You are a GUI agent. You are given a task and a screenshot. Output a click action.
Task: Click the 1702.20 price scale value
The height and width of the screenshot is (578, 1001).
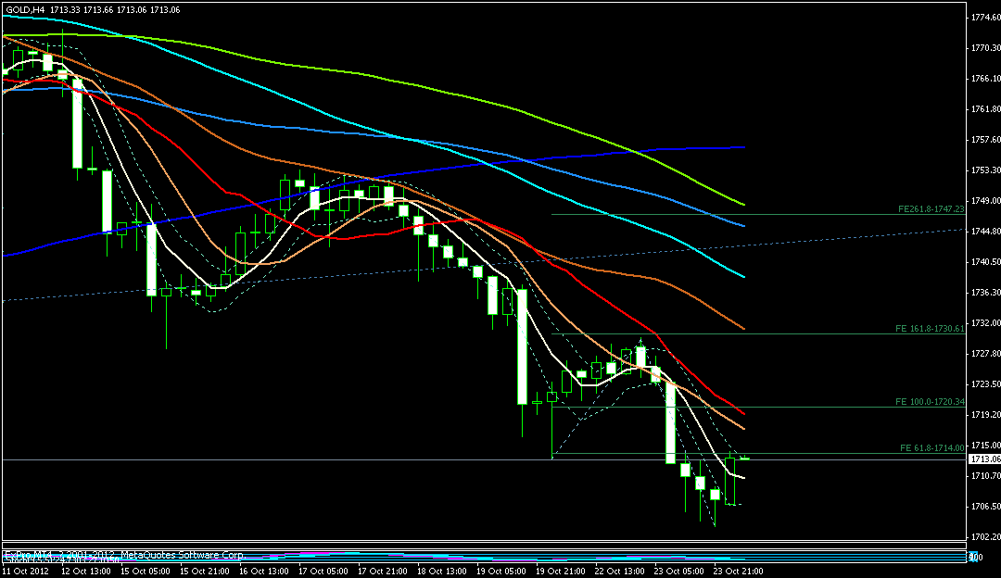coord(983,537)
